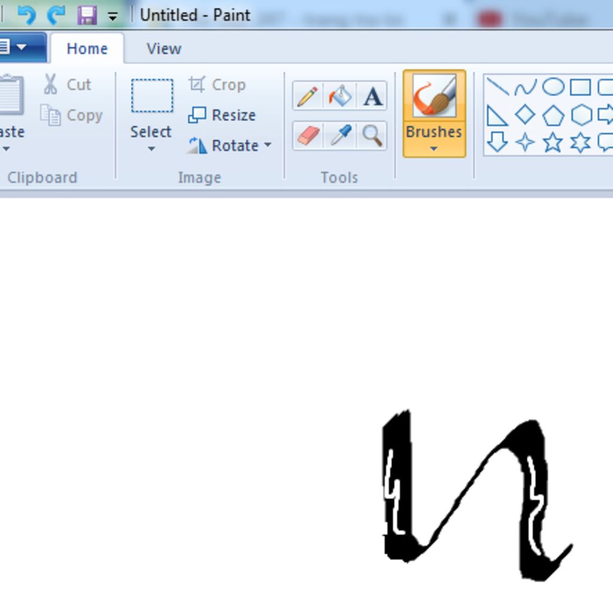Choose the Four-point star shape
The width and height of the screenshot is (613, 608).
click(525, 141)
